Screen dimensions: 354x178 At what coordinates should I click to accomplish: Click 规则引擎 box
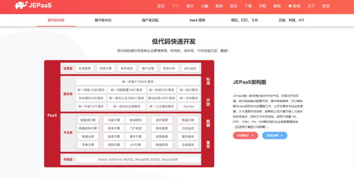114,145
